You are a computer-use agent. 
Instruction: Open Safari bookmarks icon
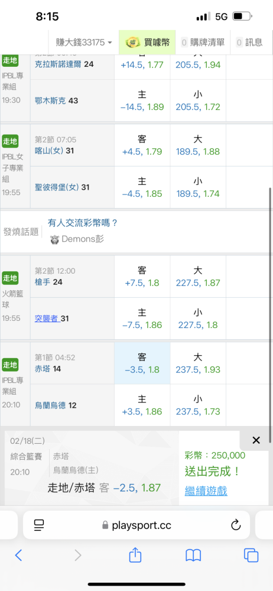click(193, 555)
